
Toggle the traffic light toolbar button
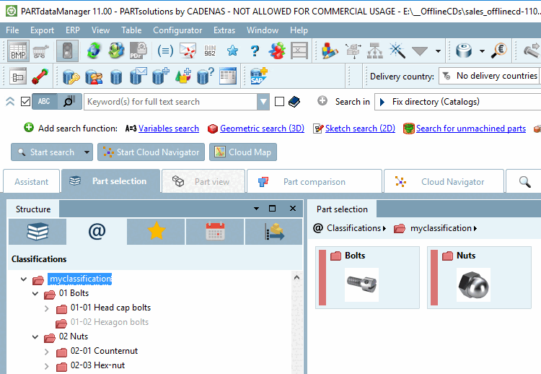pos(67,51)
